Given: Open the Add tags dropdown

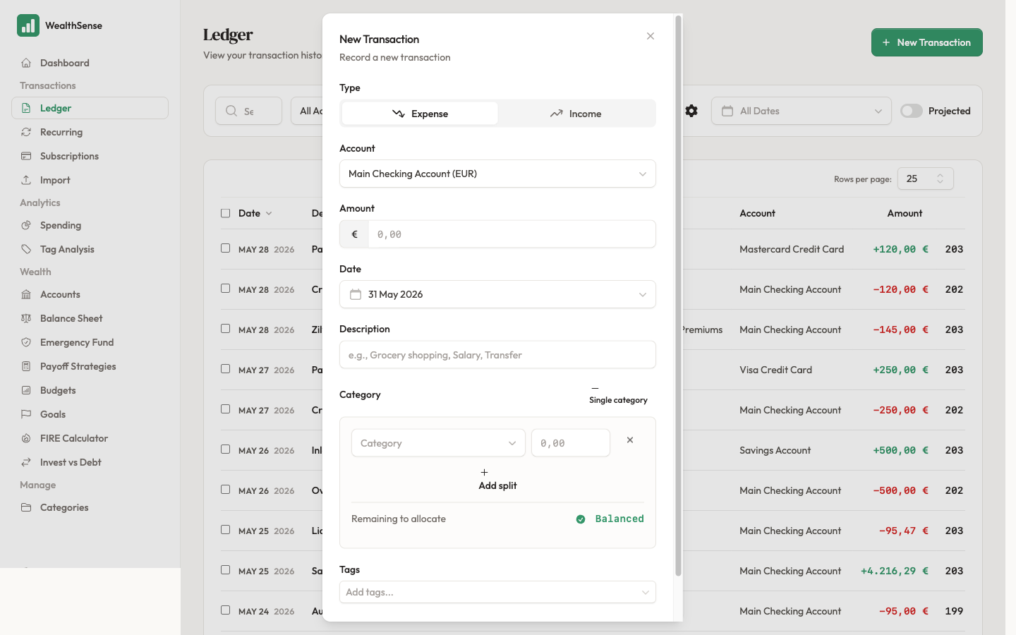Looking at the screenshot, I should [x=497, y=592].
